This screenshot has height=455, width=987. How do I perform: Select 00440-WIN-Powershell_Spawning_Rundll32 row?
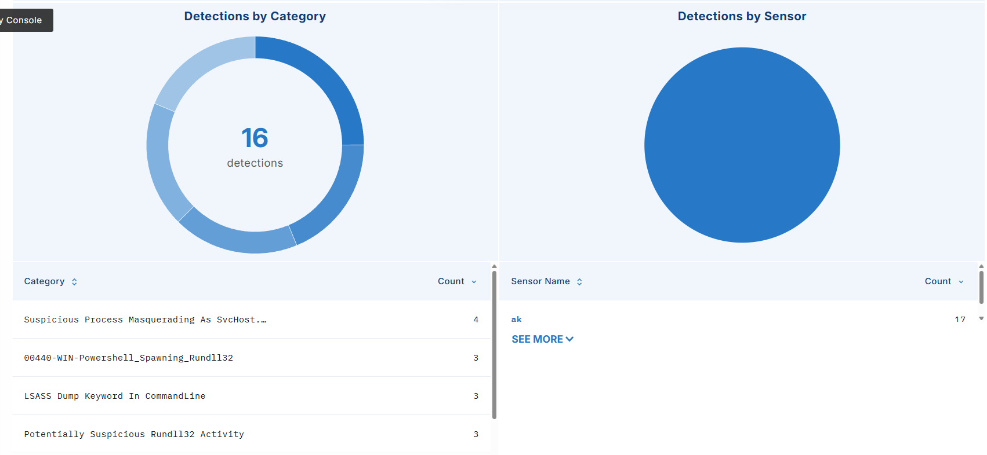coord(252,358)
